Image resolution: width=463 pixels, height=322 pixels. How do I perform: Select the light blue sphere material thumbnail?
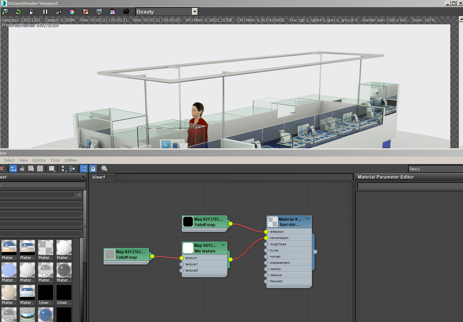8,270
